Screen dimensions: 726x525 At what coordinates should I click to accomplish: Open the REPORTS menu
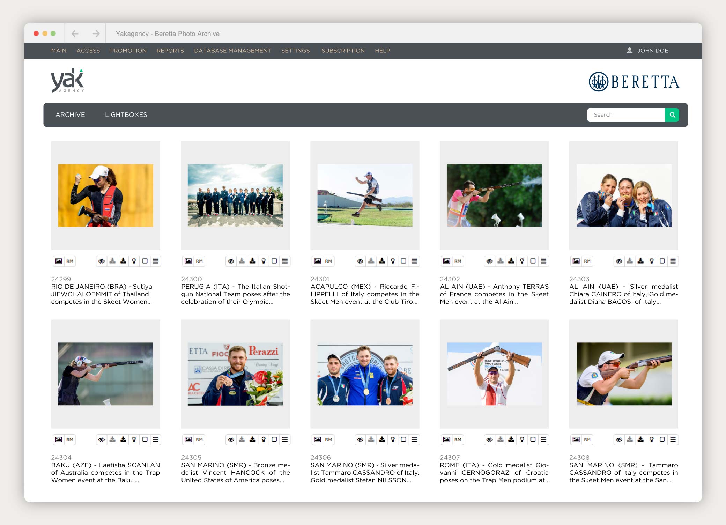(170, 51)
